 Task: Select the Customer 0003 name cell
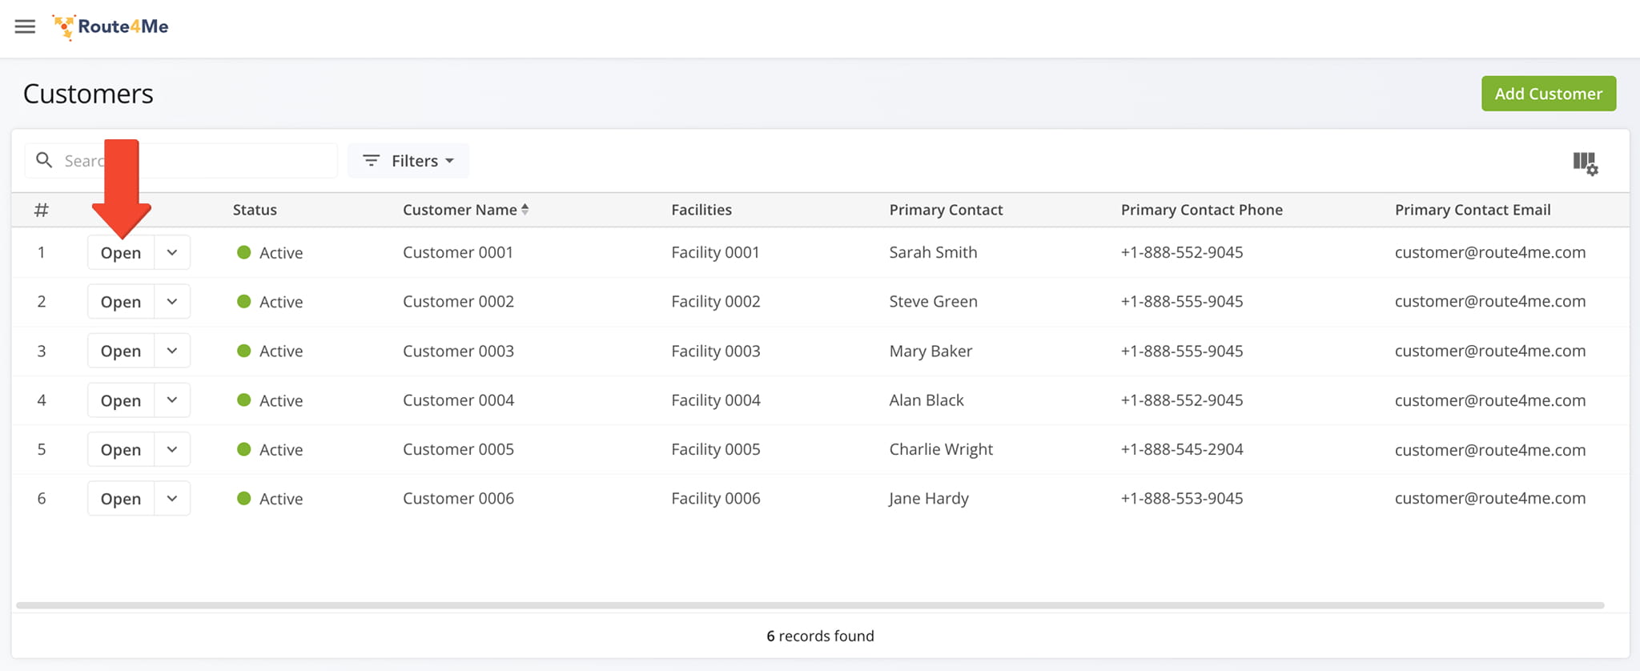click(458, 351)
